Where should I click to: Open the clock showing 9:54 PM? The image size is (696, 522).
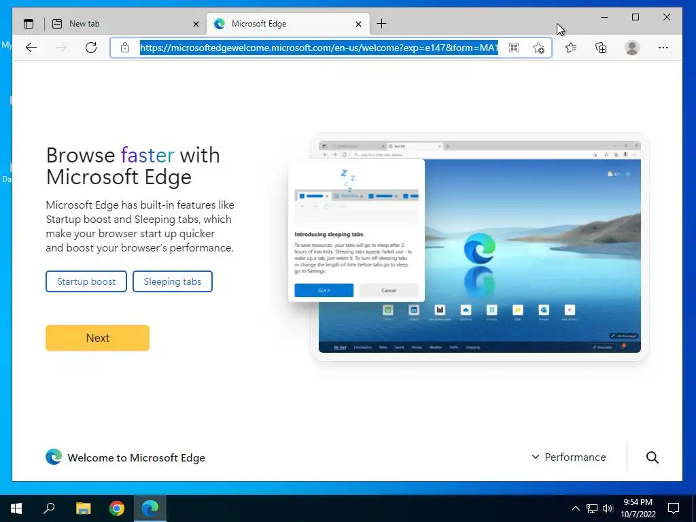(638, 508)
